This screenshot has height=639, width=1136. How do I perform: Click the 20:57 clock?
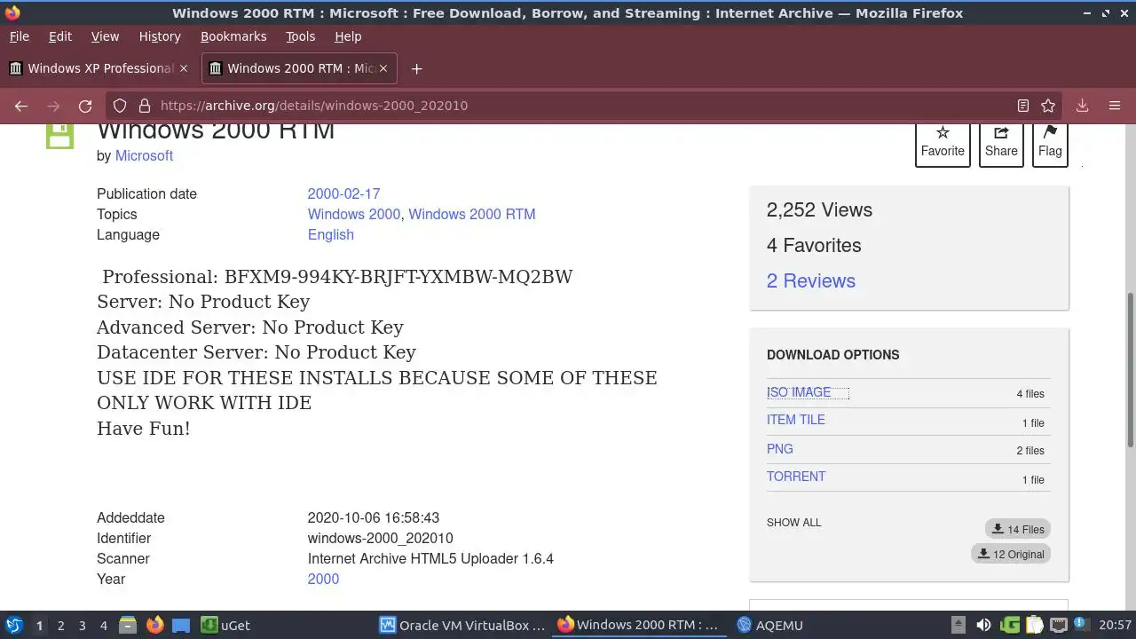(x=1115, y=626)
